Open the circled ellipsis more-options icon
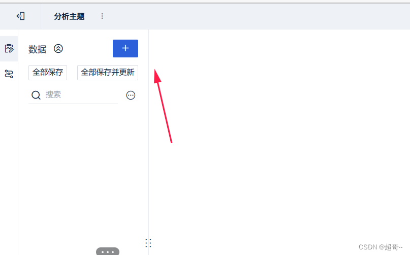 pyautogui.click(x=131, y=95)
